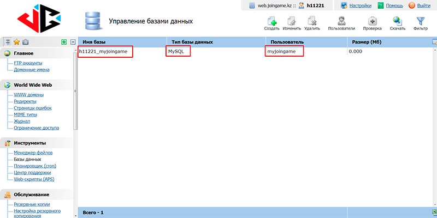The width and height of the screenshot is (437, 218).
Task: Click the MySQL type cell
Action: [x=176, y=51]
